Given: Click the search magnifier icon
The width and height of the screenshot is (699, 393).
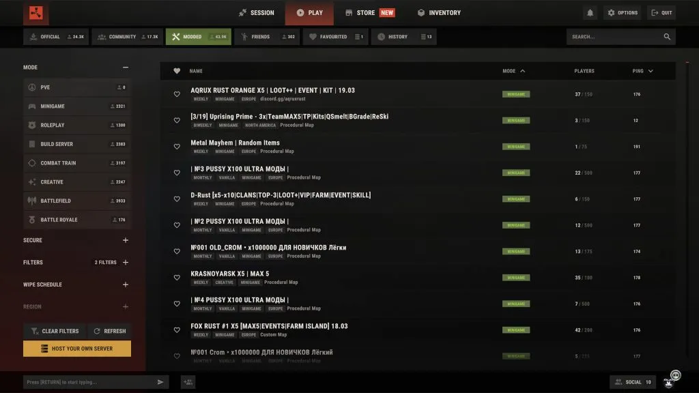Looking at the screenshot, I should coord(667,37).
